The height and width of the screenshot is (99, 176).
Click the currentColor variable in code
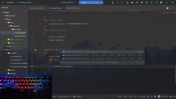click(x=57, y=24)
